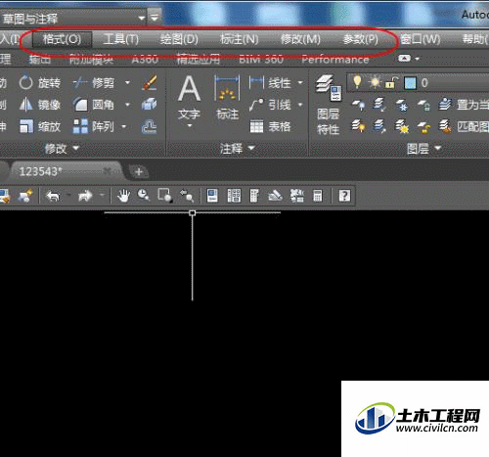Toggle ribbon minimize button right of Performance

coord(404,59)
